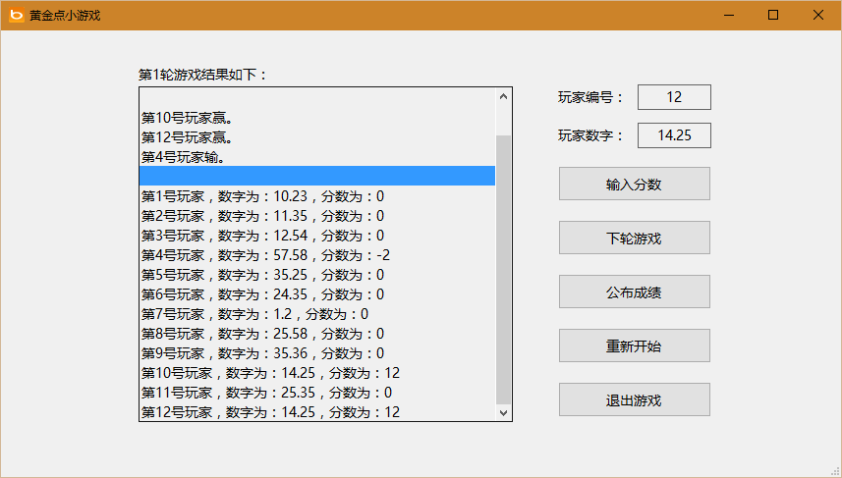This screenshot has width=842, height=478.
Task: Close the 黄金点小游戏 window
Action: point(818,15)
